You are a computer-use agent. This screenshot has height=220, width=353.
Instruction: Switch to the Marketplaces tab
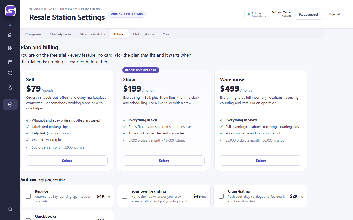point(60,34)
